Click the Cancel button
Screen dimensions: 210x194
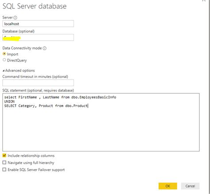click(190, 186)
